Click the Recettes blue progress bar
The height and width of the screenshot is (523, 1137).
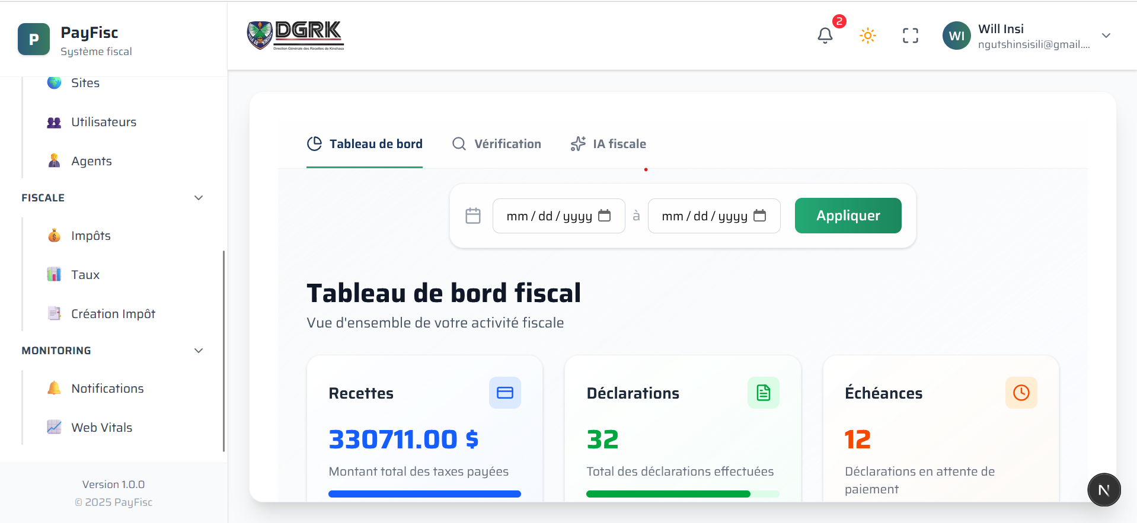424,494
